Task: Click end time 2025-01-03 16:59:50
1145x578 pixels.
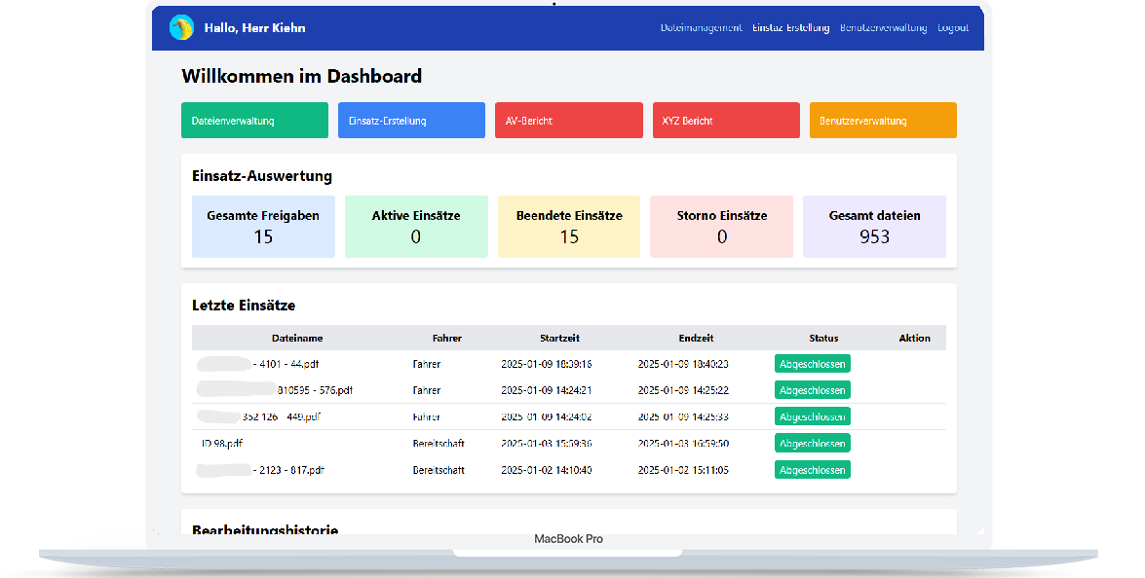Action: pyautogui.click(x=683, y=443)
